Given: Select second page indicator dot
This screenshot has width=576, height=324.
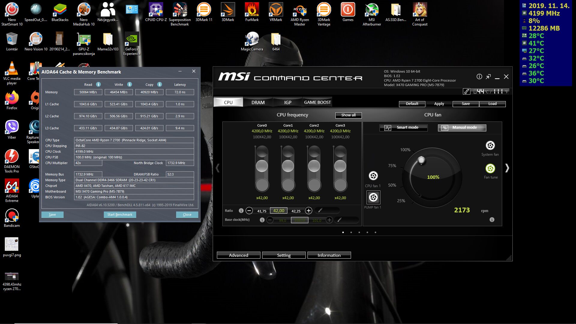Looking at the screenshot, I should point(351,232).
